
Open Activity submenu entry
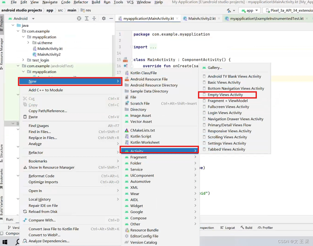[160, 151]
